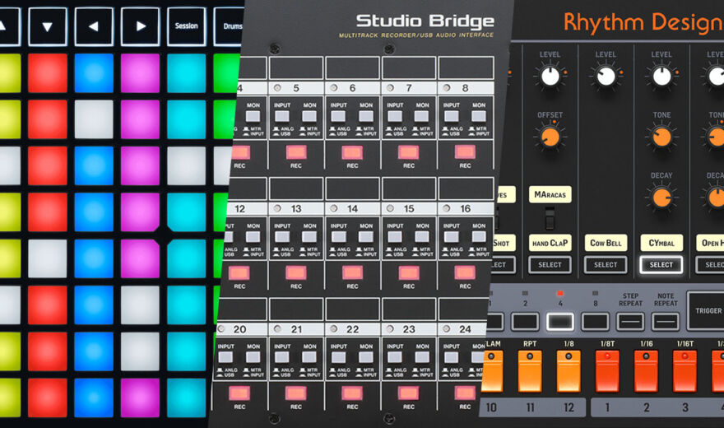The image size is (724, 428).
Task: Toggle the MON switch on channel 23
Action: click(422, 357)
